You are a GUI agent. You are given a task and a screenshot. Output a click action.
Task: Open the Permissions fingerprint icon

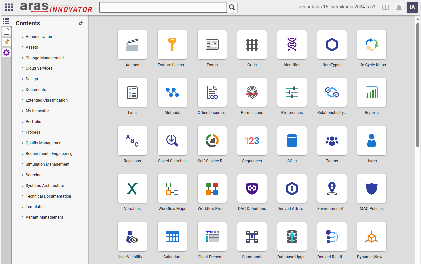pos(252,93)
